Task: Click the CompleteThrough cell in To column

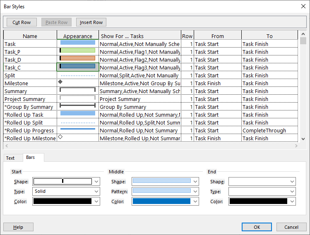Action: 269,130
